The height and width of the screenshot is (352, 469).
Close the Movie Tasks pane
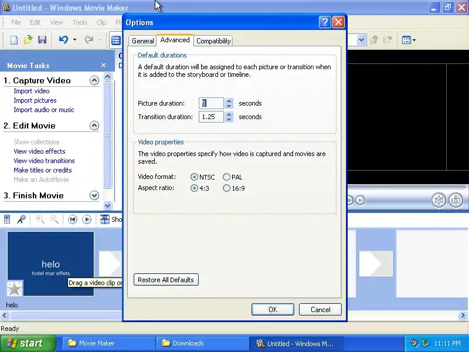103,65
